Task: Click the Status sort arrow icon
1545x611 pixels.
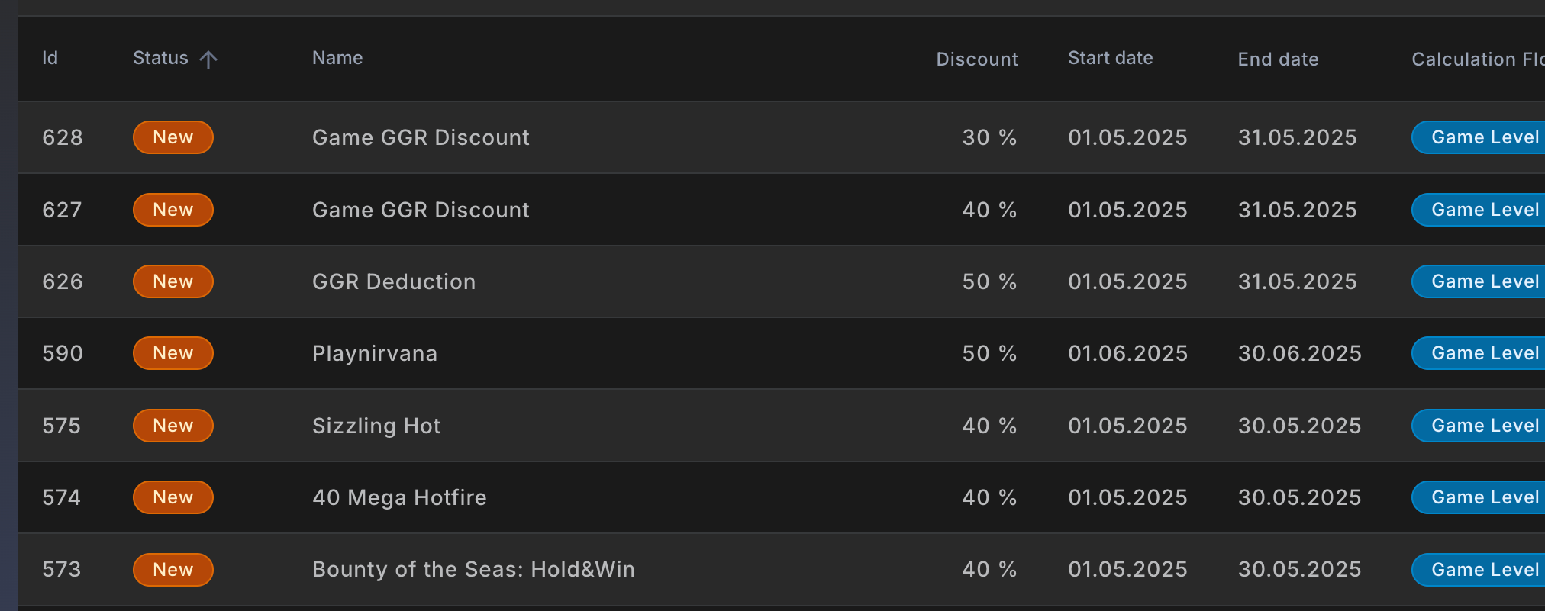Action: click(208, 59)
